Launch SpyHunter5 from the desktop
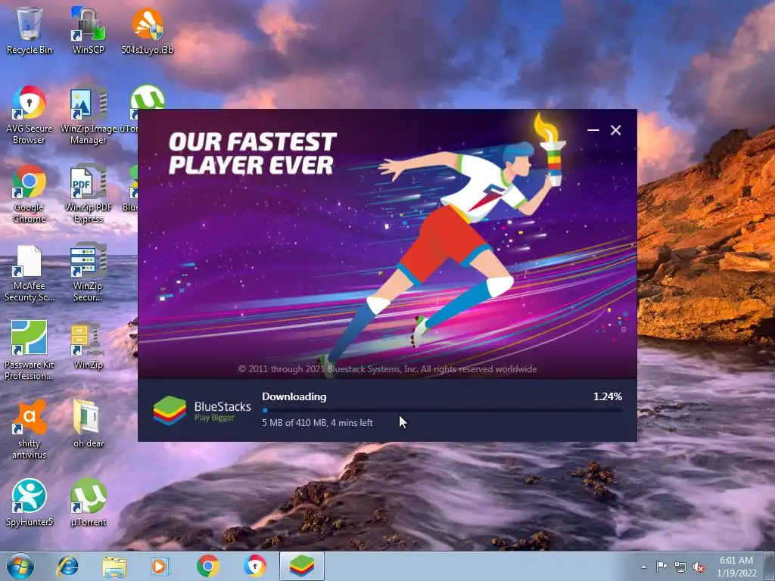Screen dimensions: 775x581 click(30, 502)
